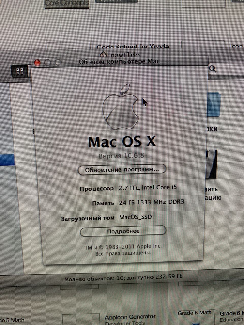Open the Подробнее details button
244x325 pixels.
(123, 231)
